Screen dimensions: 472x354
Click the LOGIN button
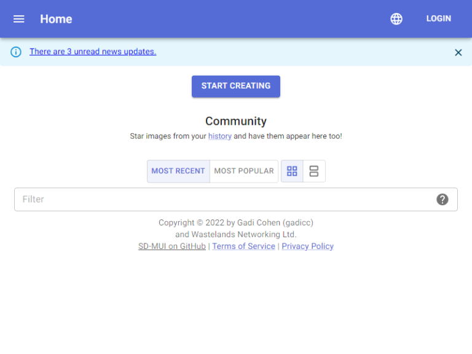[439, 18]
